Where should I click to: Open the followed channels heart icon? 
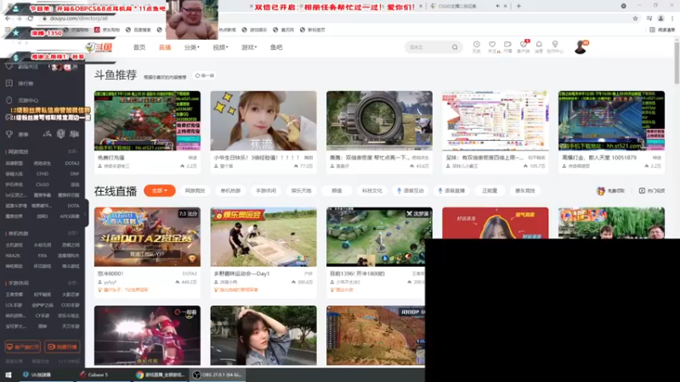tap(492, 47)
